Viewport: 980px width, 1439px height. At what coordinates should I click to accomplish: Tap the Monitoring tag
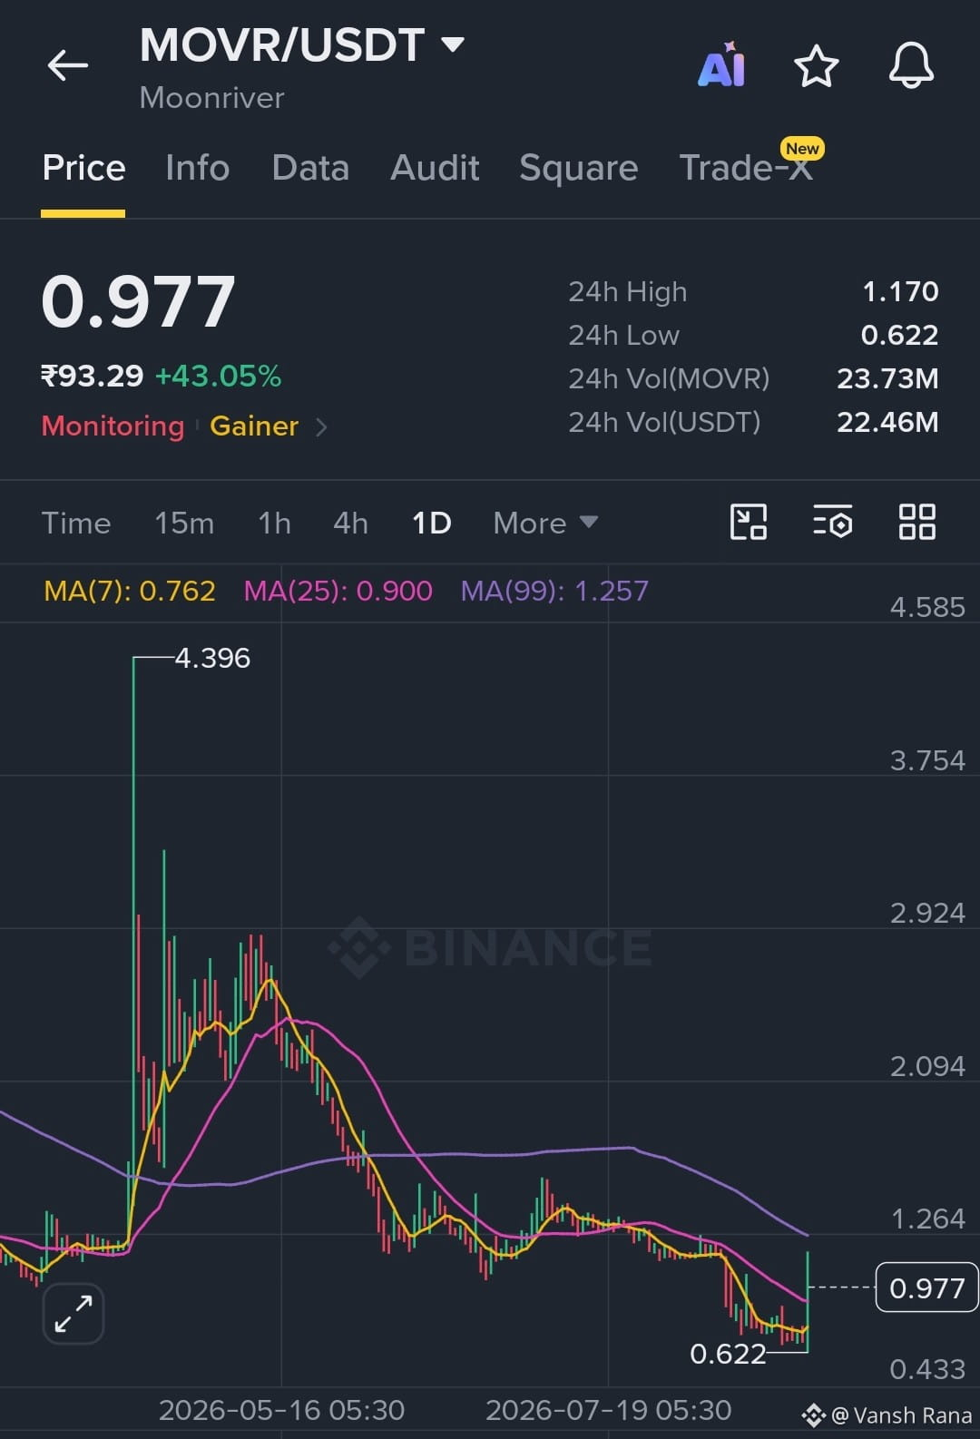pyautogui.click(x=113, y=426)
